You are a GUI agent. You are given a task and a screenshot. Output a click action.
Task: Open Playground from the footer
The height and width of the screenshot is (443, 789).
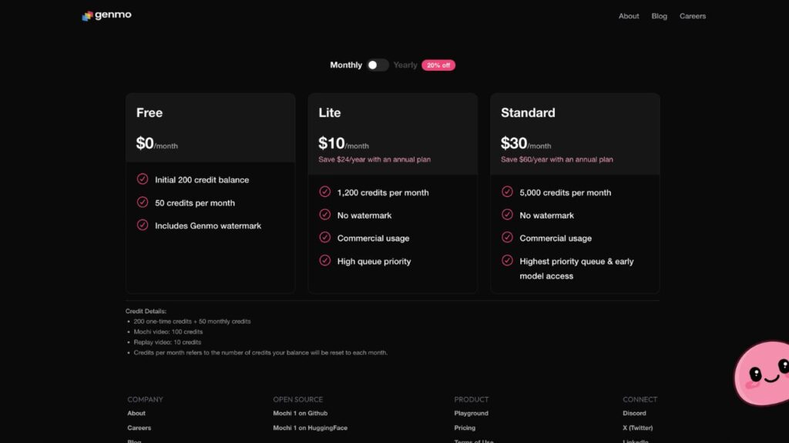pos(471,414)
